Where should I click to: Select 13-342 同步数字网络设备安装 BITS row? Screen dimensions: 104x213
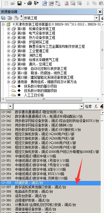[x=50, y=121]
